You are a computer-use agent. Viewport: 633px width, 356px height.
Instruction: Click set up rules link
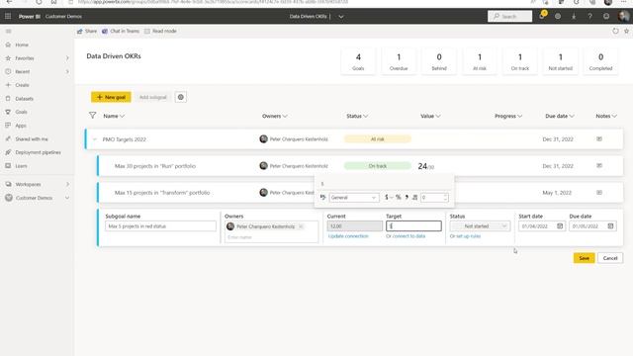tap(468, 236)
